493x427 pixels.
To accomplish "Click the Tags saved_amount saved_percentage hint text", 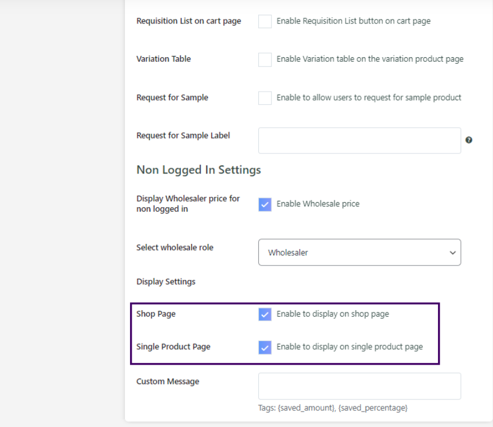I will click(333, 408).
